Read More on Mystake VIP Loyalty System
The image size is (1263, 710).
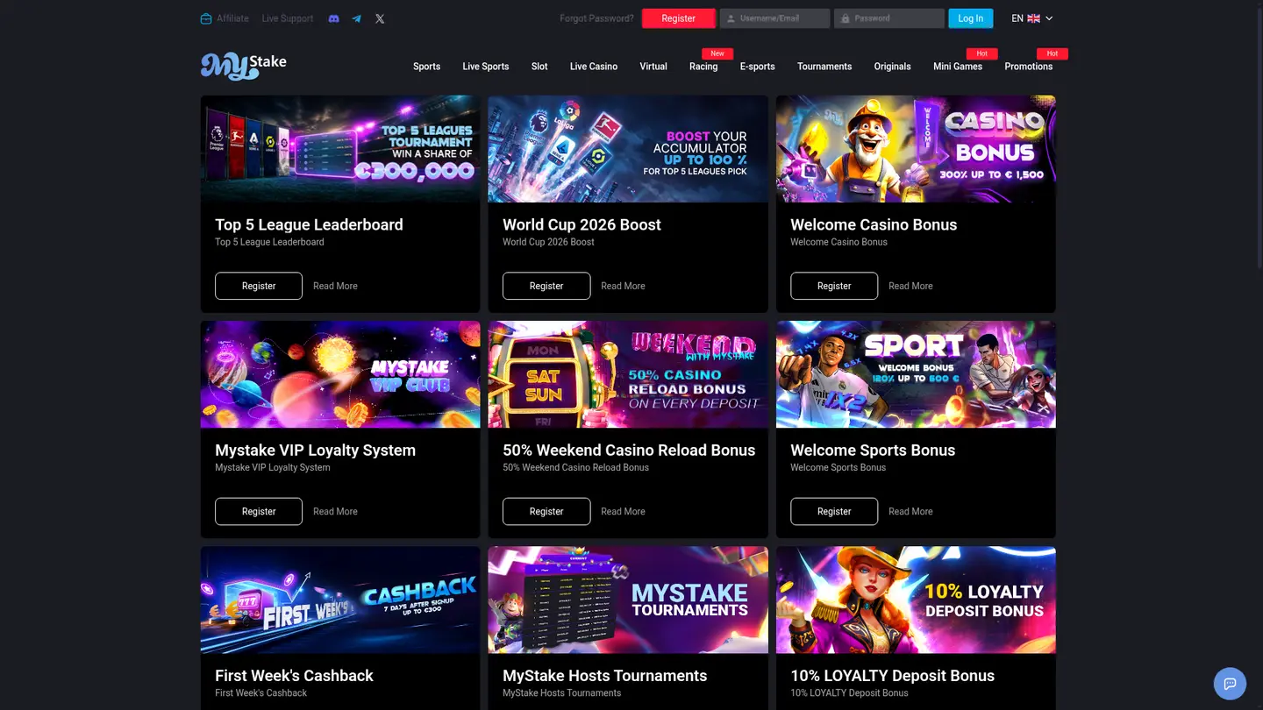[335, 511]
